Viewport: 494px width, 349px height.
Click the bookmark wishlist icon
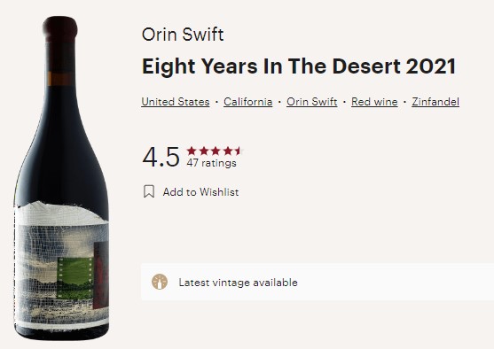point(149,191)
